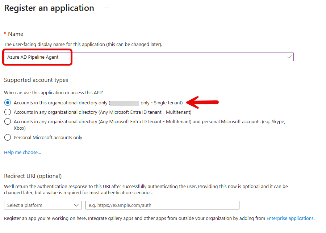Image resolution: width=326 pixels, height=233 pixels.
Task: Open the Enterprise applications link
Action: click(290, 219)
